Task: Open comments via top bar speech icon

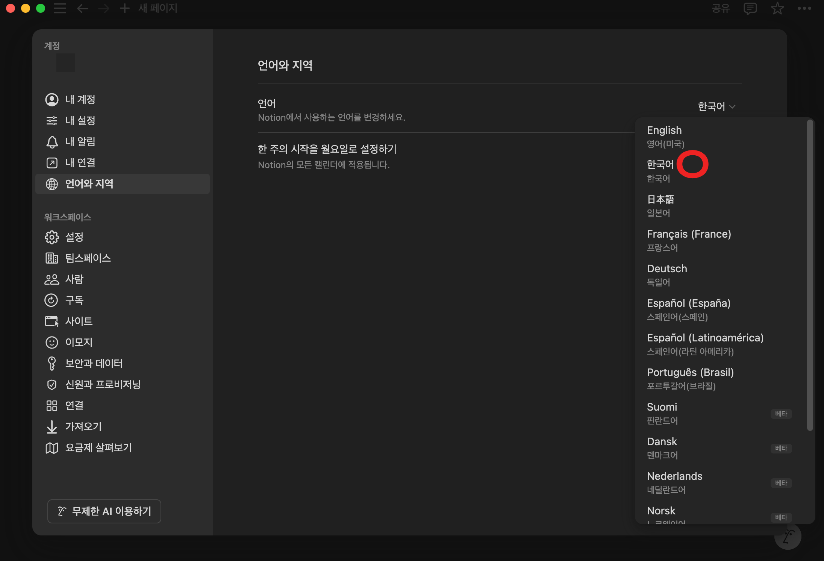Action: pos(750,8)
